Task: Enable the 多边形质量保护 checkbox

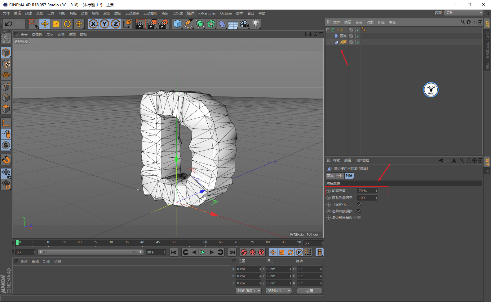Action: point(359,218)
